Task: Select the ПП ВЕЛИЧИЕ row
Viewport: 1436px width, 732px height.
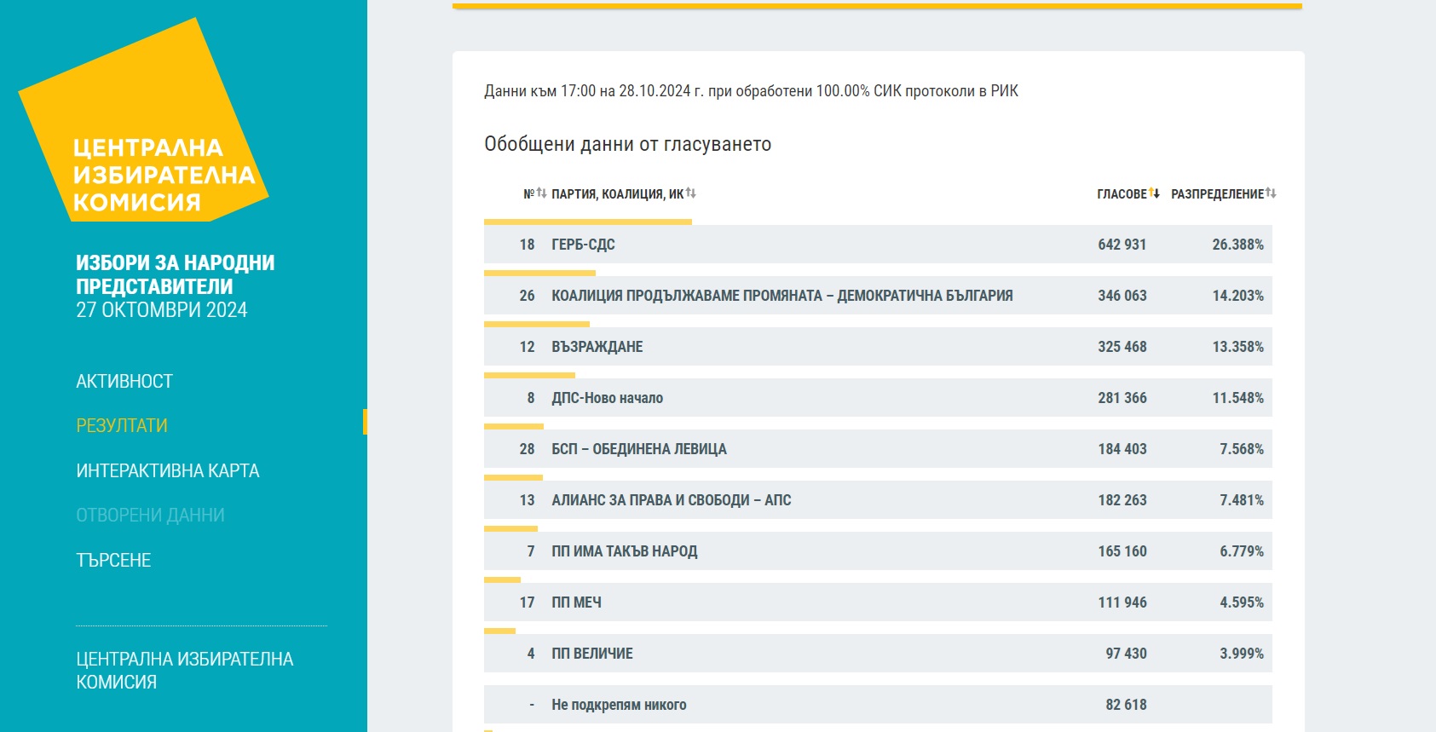Action: [x=878, y=654]
